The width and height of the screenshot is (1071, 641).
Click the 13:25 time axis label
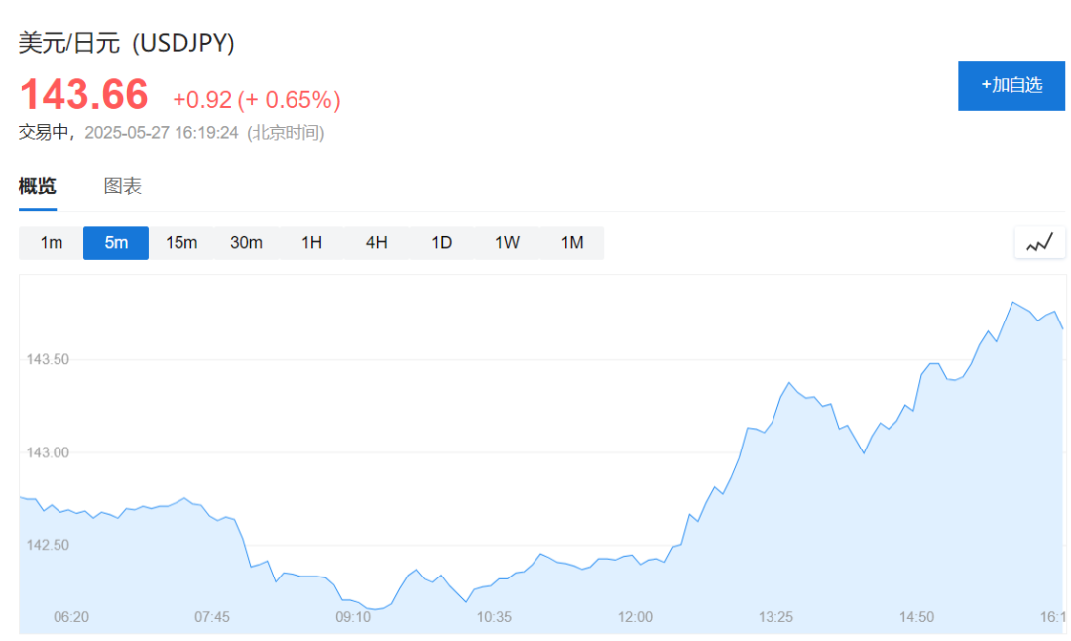775,617
